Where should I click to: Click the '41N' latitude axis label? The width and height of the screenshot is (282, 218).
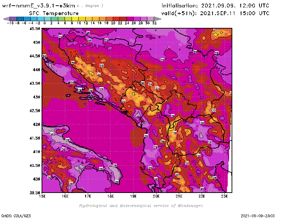(x=36, y=152)
